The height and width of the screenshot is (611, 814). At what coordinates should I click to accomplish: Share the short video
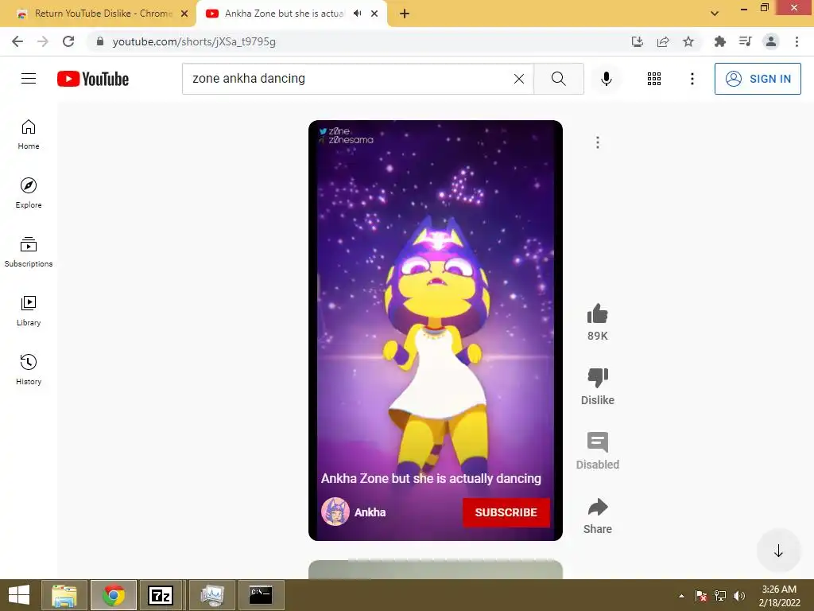point(598,507)
